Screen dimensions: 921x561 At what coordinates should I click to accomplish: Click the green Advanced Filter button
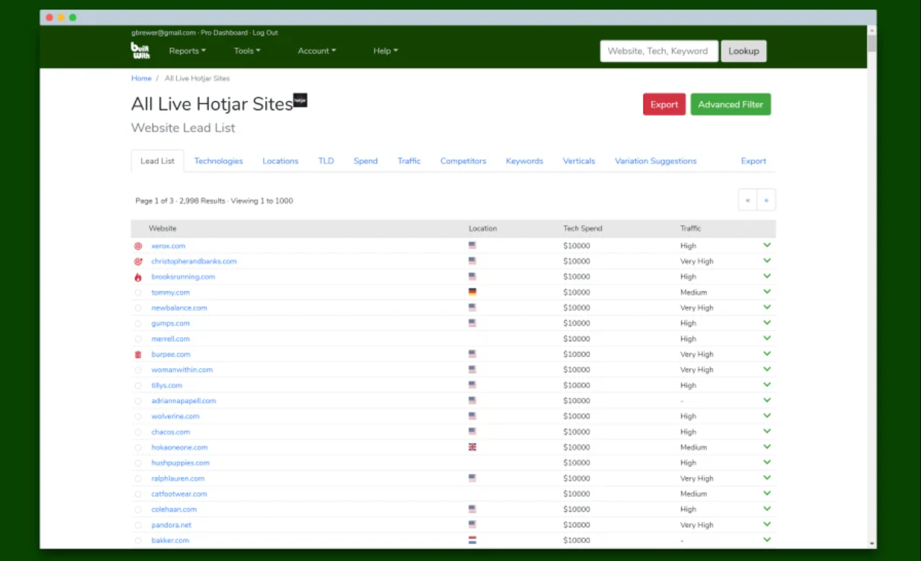pyautogui.click(x=731, y=105)
